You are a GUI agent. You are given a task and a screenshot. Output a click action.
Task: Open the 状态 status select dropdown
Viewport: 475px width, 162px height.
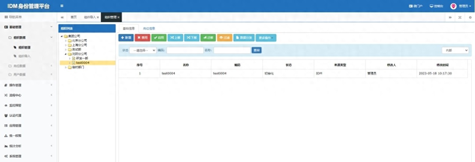pyautogui.click(x=143, y=50)
